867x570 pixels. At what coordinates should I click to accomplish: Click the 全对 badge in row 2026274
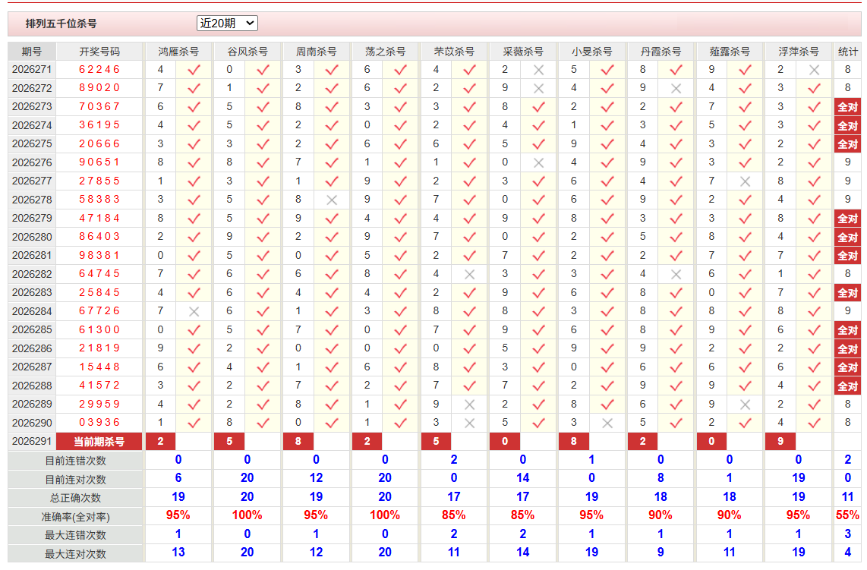(848, 125)
